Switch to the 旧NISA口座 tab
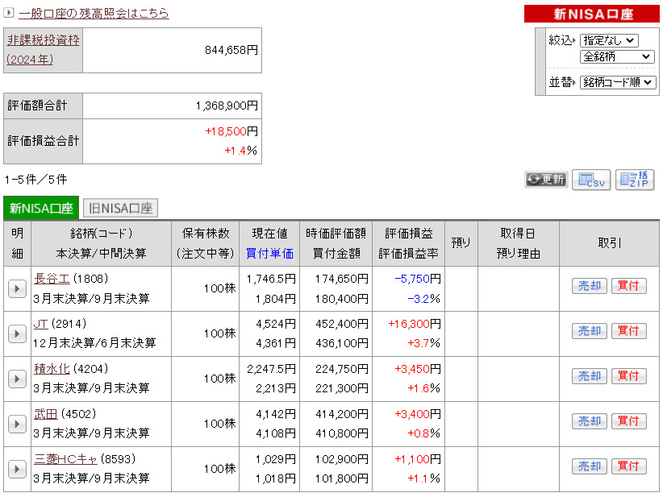 point(120,209)
